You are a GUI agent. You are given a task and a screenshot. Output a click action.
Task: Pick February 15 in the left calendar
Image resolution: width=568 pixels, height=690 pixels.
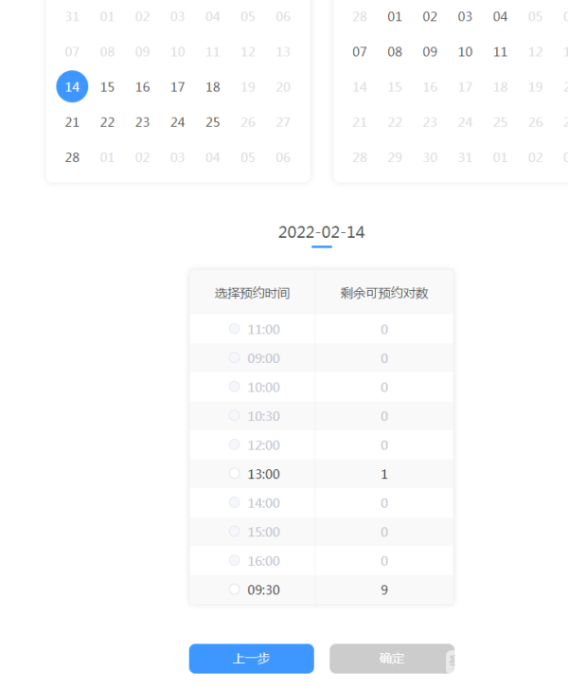pyautogui.click(x=107, y=87)
